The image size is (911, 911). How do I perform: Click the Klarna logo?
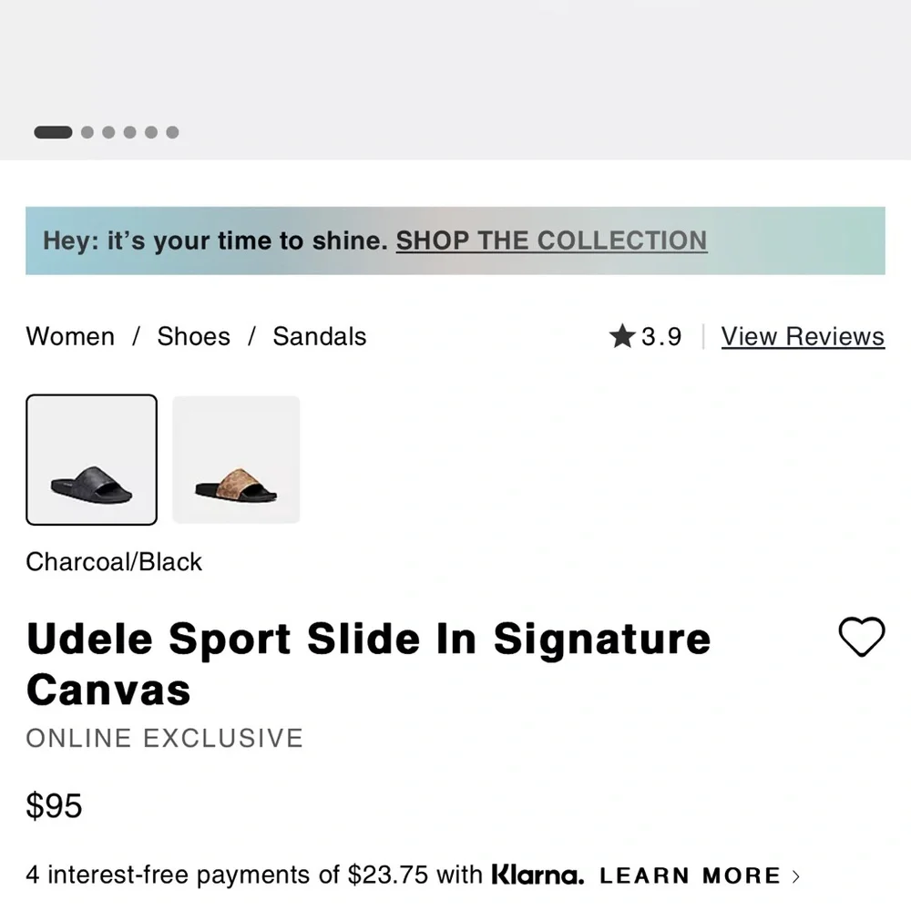tap(537, 875)
